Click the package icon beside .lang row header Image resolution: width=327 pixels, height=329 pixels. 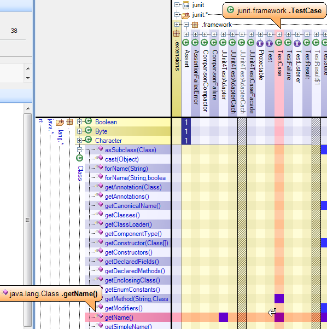pos(69,122)
